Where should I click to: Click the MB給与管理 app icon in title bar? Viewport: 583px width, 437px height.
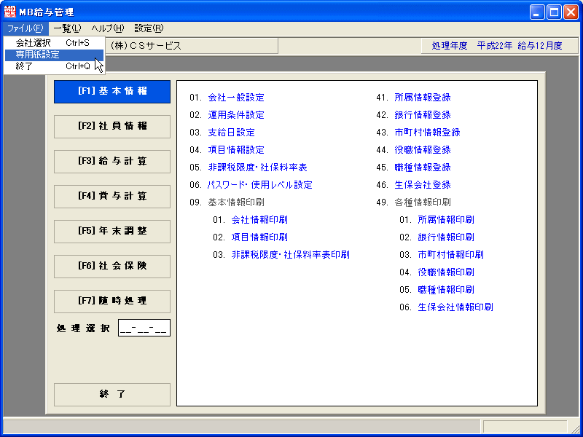pyautogui.click(x=10, y=12)
